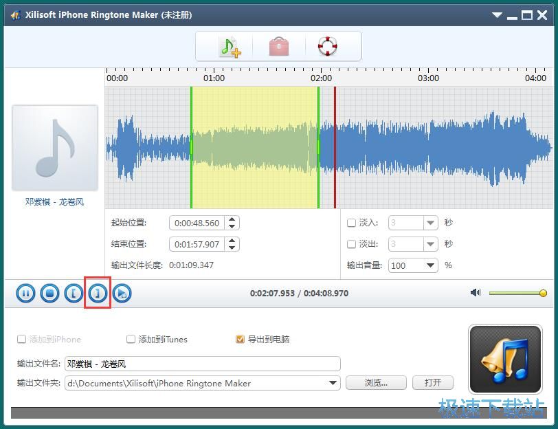Screen dimensions: 558x429
Task: Pause playback with the pause button
Action: click(x=25, y=294)
